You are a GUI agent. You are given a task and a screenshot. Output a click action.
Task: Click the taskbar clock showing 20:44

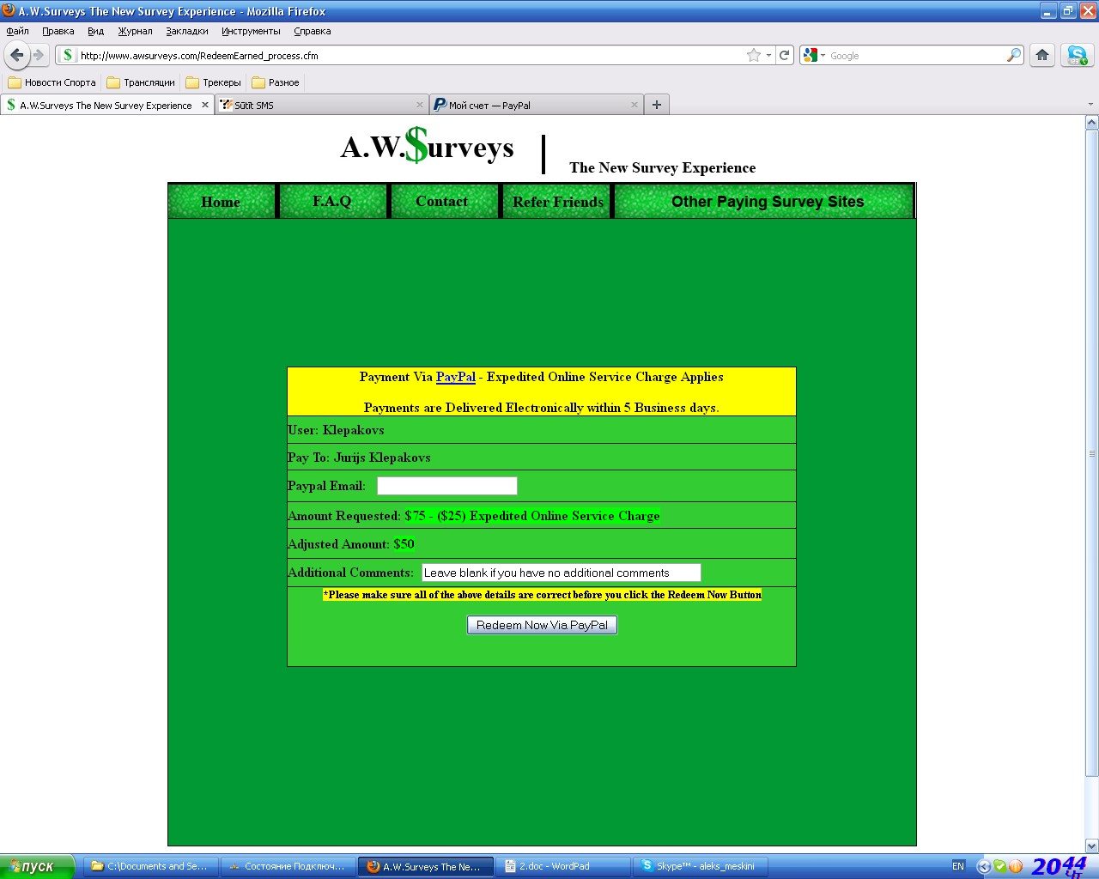point(1060,866)
